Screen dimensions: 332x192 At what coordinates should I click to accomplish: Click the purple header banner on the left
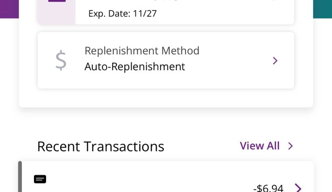coord(9,8)
